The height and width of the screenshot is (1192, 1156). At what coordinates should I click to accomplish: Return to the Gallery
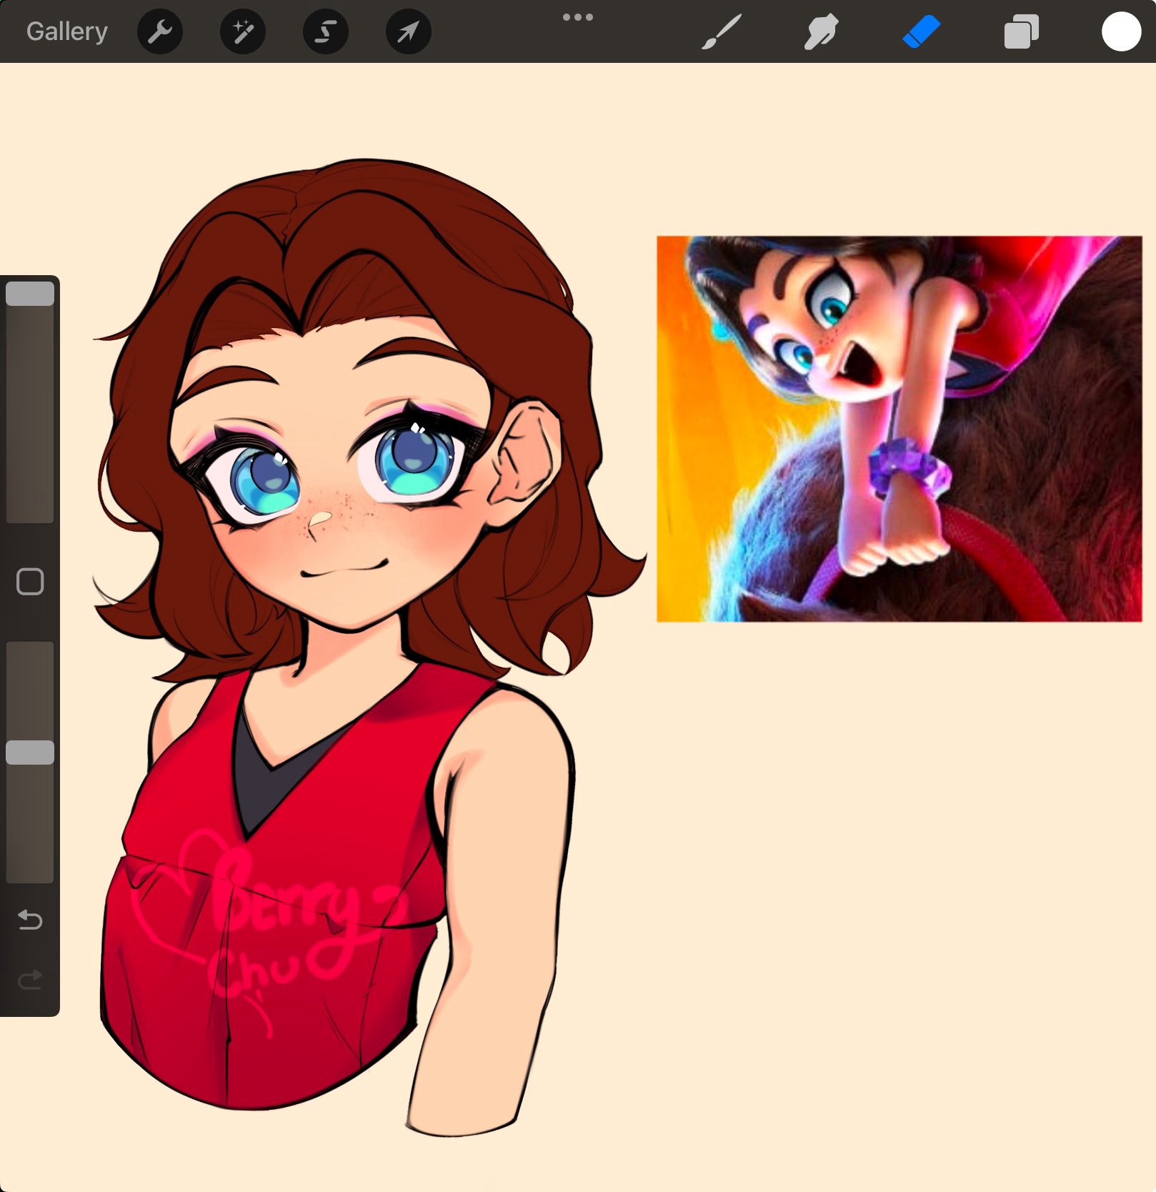tap(67, 31)
